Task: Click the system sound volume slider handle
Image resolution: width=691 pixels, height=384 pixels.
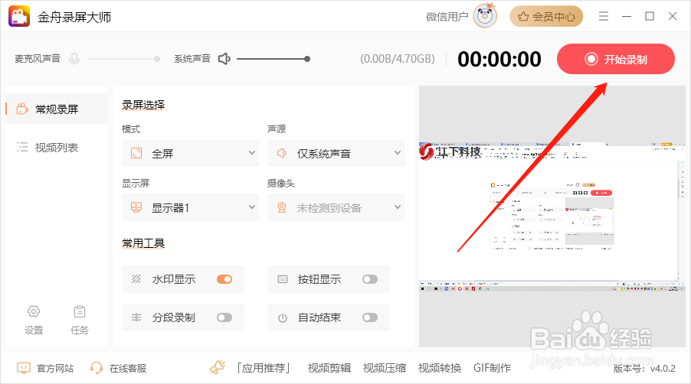Action: 307,58
